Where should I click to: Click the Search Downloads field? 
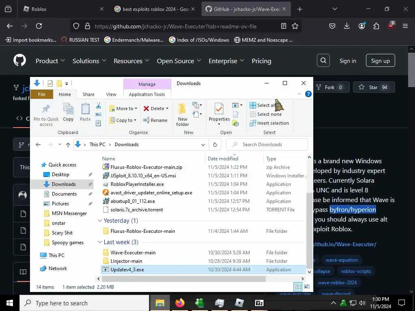click(267, 145)
